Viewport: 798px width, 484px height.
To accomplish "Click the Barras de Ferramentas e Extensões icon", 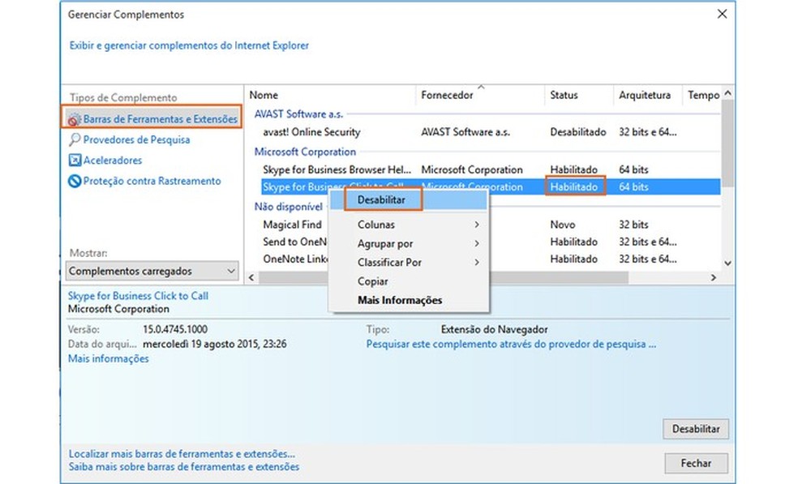I will tap(75, 119).
